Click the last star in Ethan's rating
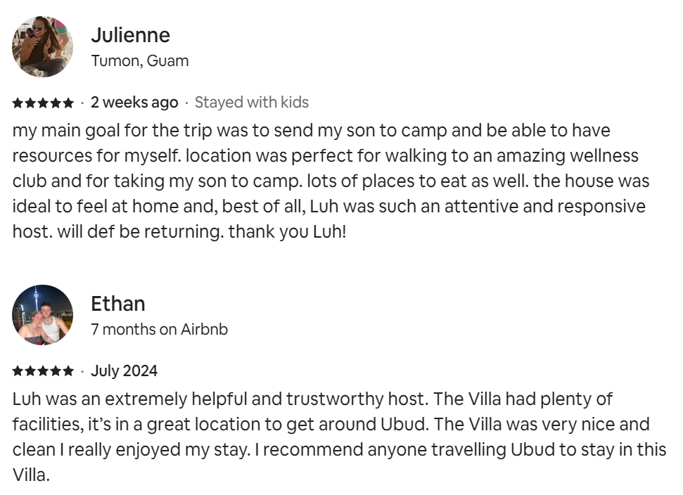 [x=68, y=371]
